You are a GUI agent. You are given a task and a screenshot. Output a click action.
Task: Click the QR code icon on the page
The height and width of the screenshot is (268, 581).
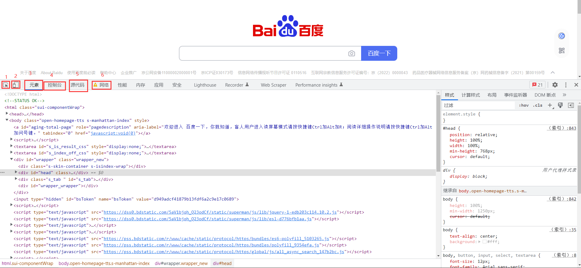coord(562,50)
